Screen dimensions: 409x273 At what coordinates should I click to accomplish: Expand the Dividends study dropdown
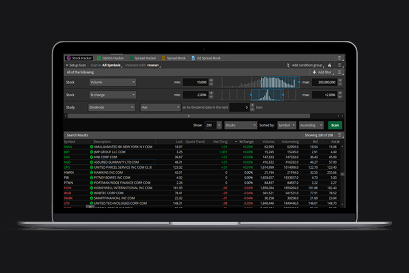coord(112,108)
